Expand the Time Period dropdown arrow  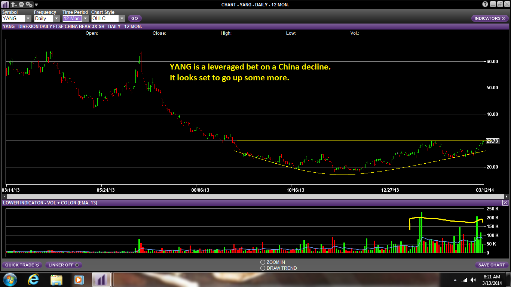click(85, 18)
